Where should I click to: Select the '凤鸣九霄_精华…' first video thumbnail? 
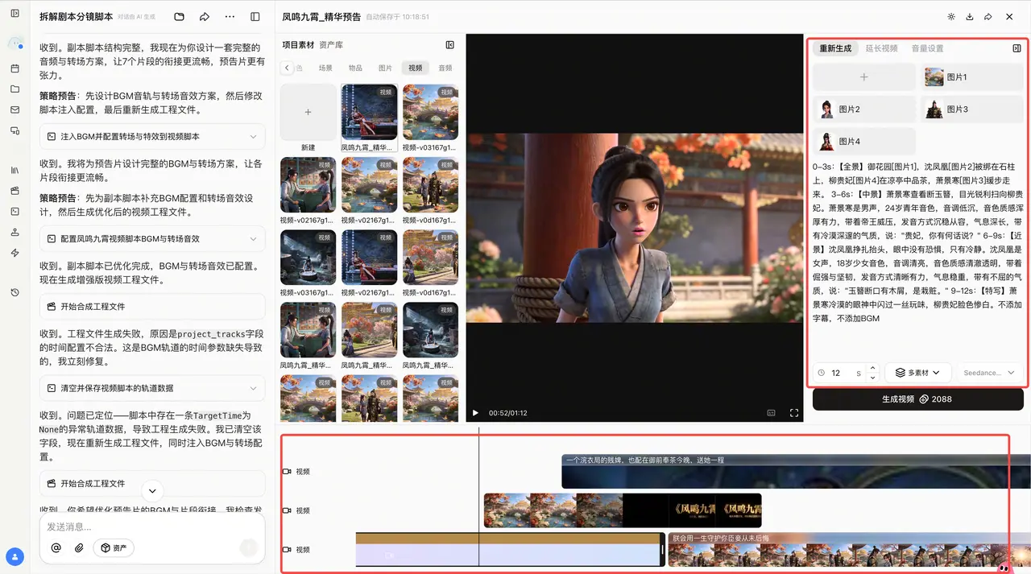point(369,112)
